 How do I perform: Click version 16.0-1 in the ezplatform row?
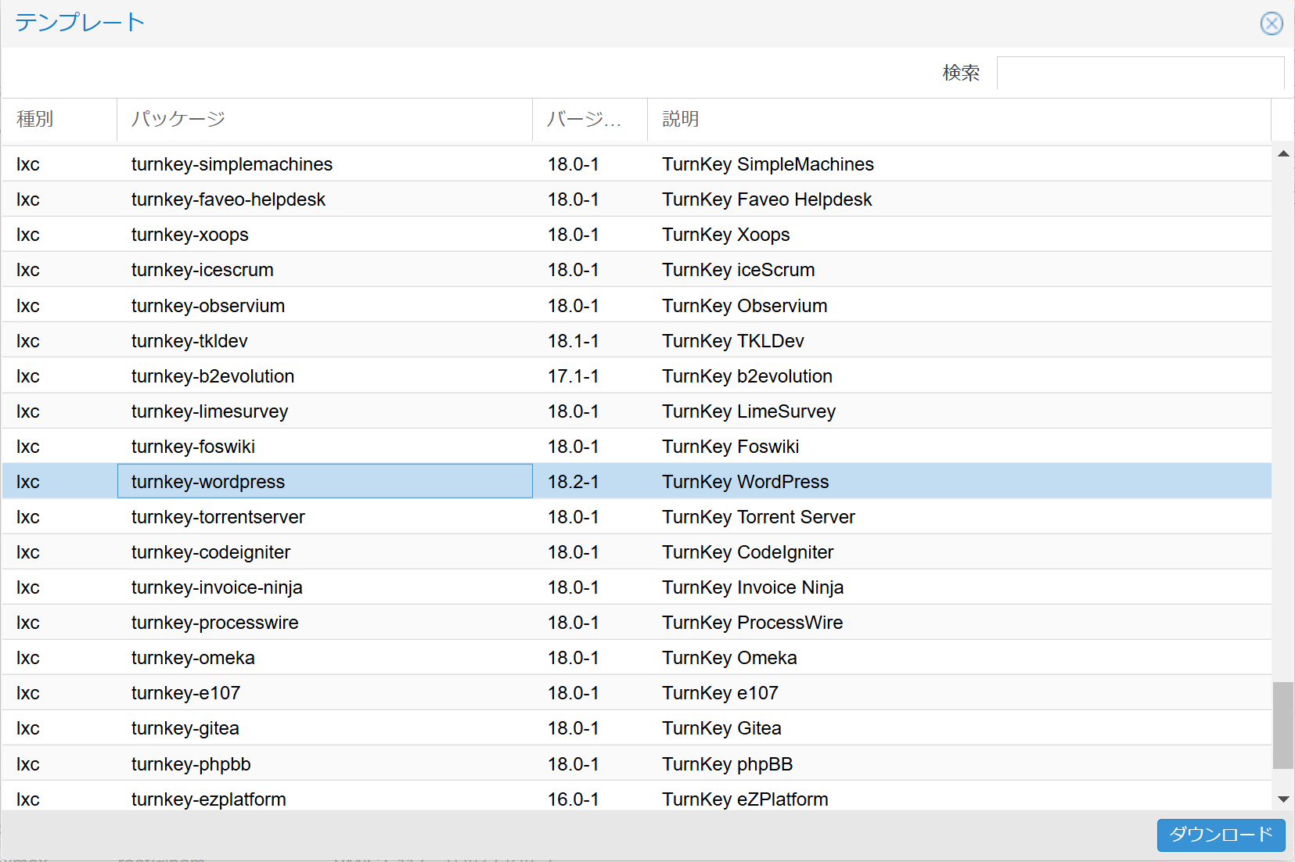(573, 799)
